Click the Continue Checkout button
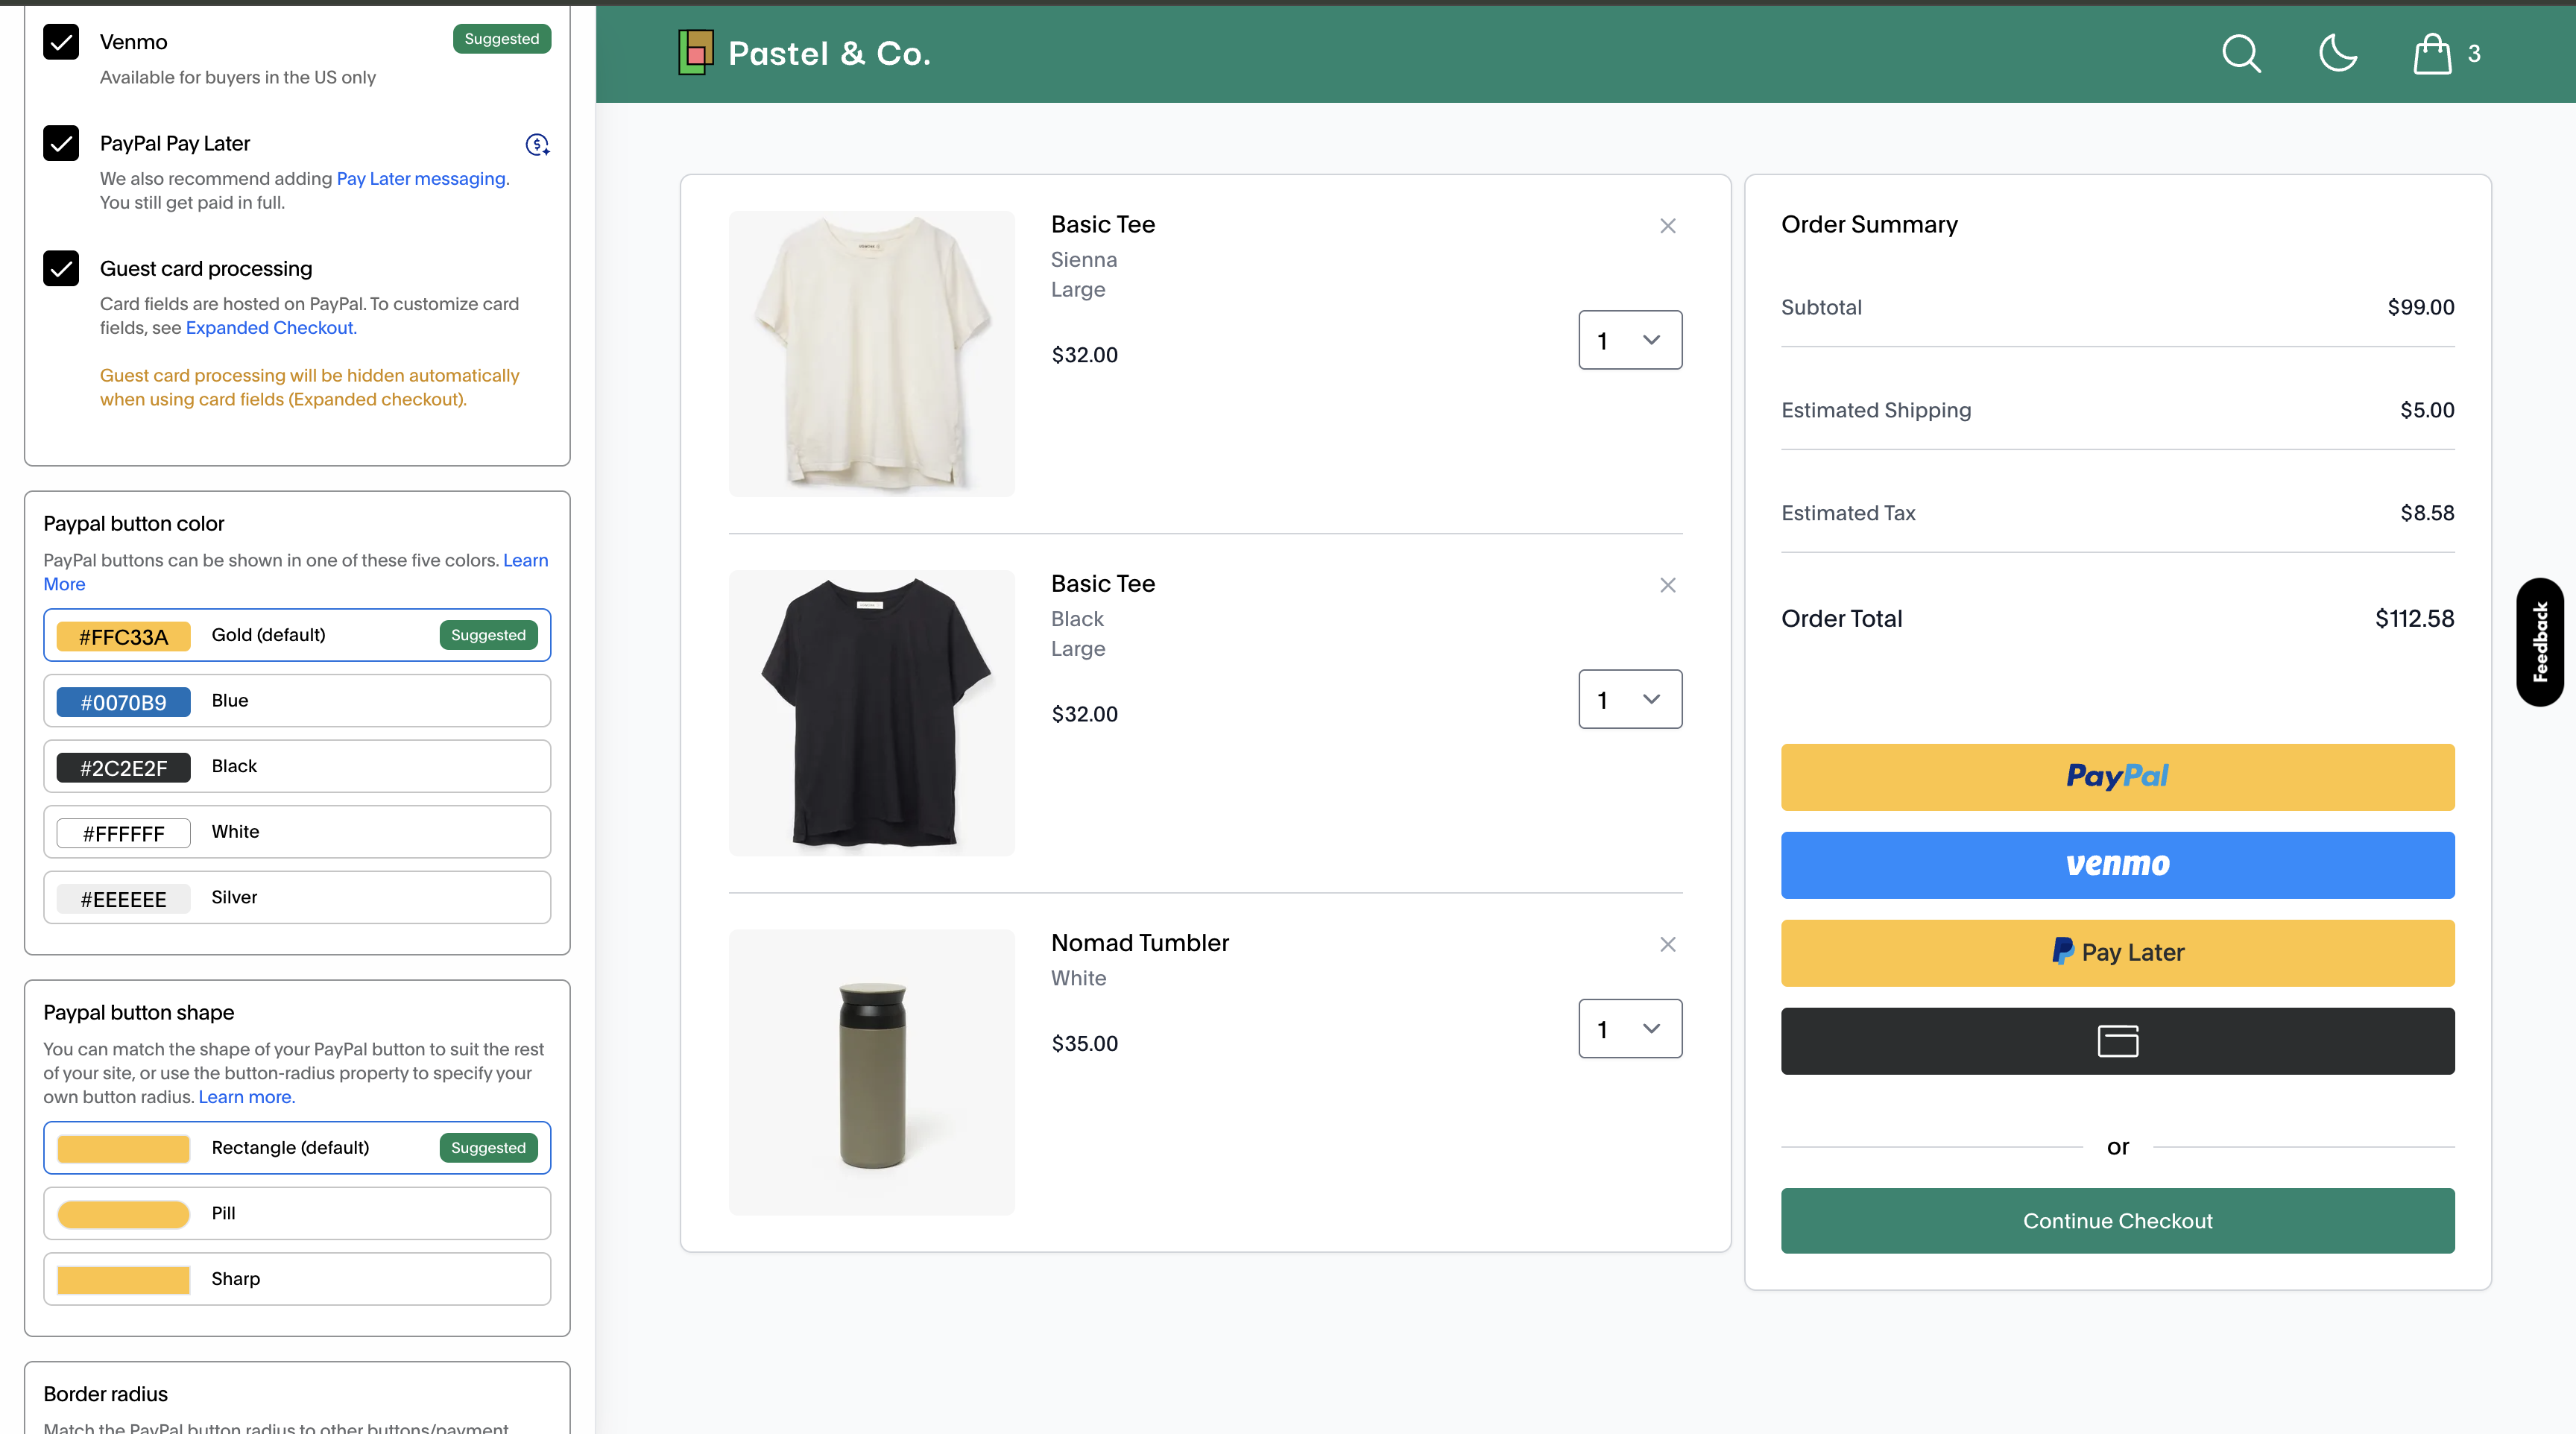 click(2116, 1220)
